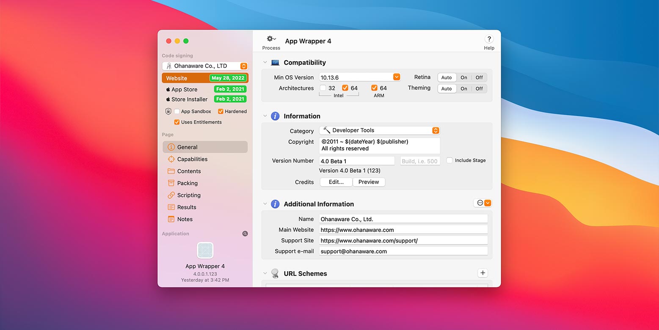This screenshot has height=330, width=659.
Task: Open the Results page
Action: click(205, 207)
